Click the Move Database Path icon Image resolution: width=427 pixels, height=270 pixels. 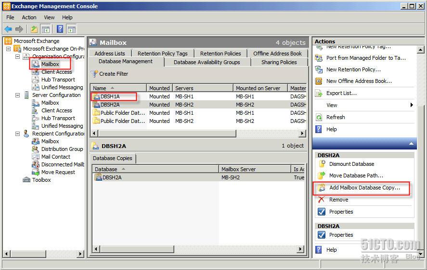(x=322, y=175)
